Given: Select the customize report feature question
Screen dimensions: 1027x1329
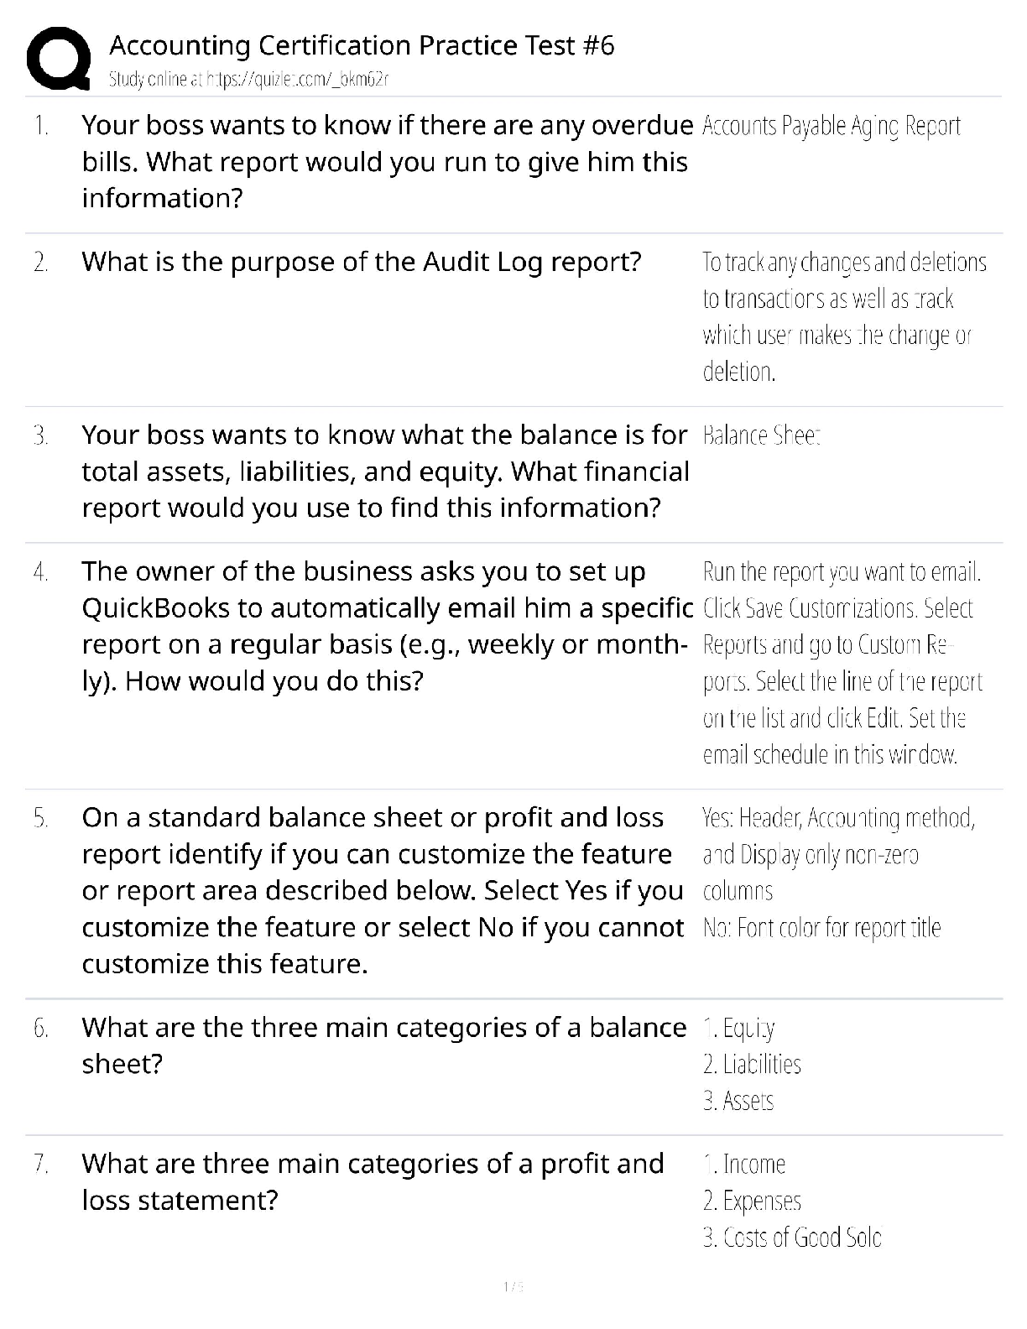Looking at the screenshot, I should pos(383,890).
